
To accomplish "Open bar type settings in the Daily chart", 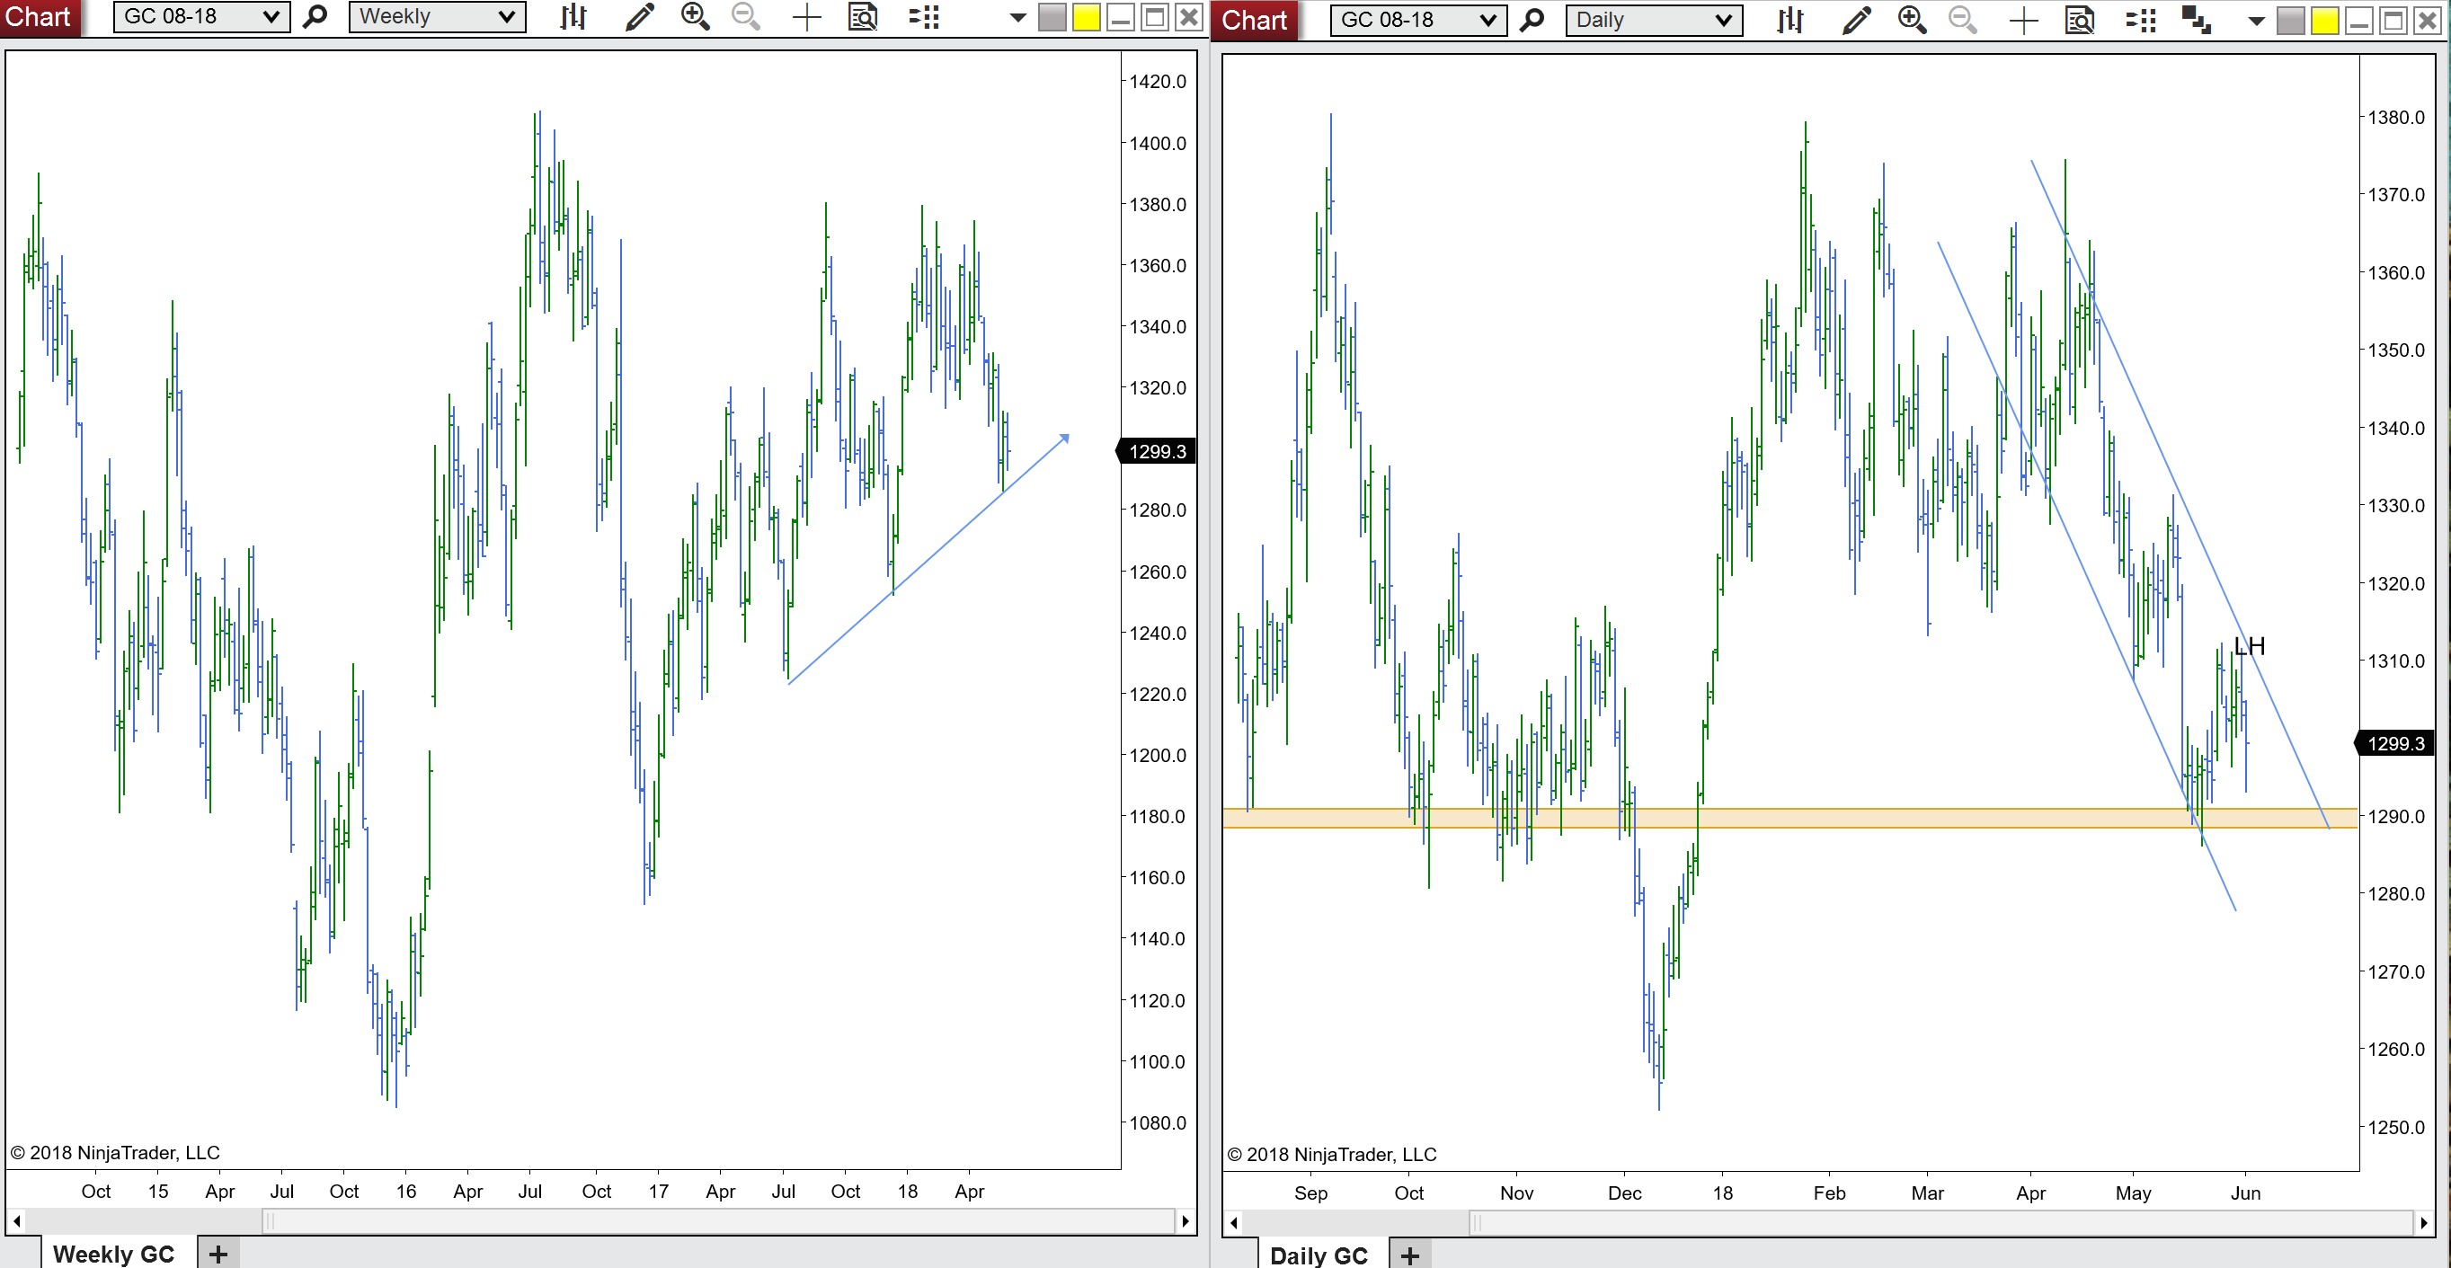I will click(x=1789, y=20).
